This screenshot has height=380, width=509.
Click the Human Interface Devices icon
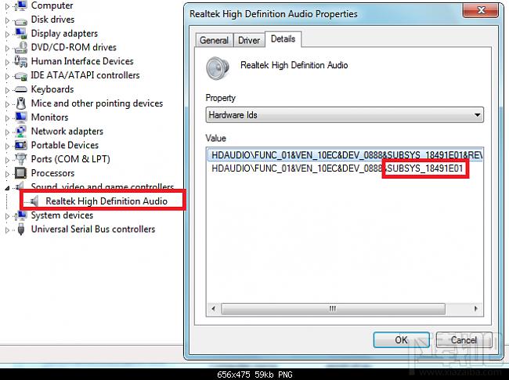[21, 61]
